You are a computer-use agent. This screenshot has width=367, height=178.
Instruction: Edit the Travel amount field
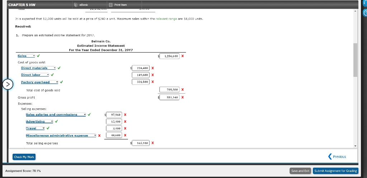point(114,128)
